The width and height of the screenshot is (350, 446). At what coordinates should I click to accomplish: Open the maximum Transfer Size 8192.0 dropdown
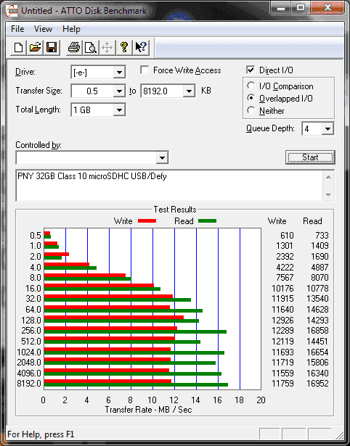pyautogui.click(x=189, y=91)
